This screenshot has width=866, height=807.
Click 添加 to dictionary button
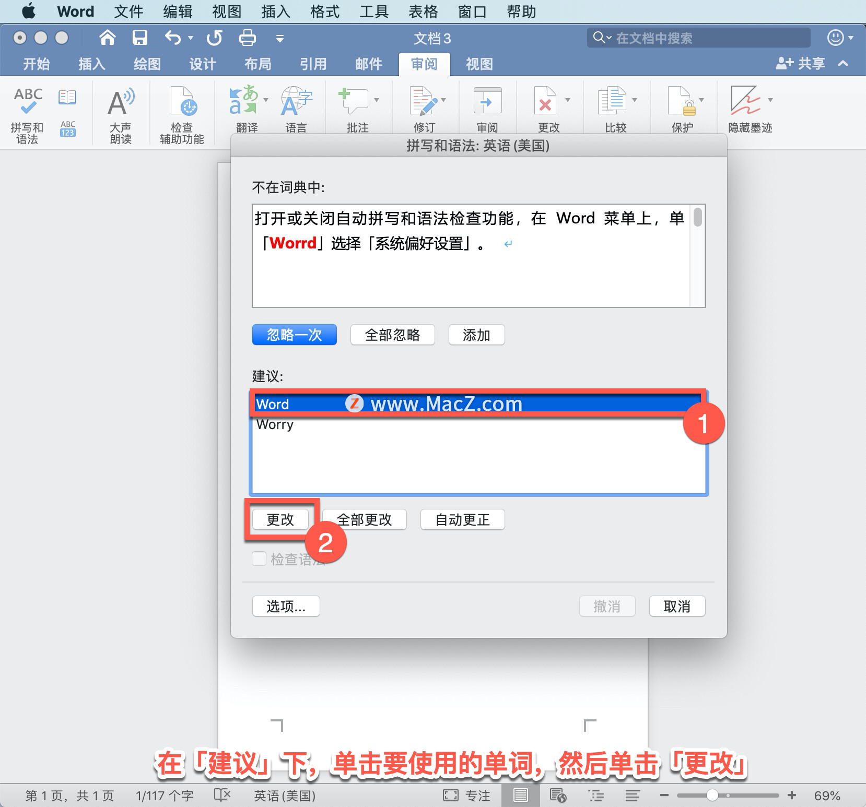coord(477,335)
